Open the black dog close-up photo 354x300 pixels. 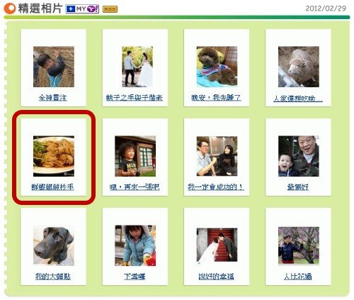(54, 245)
